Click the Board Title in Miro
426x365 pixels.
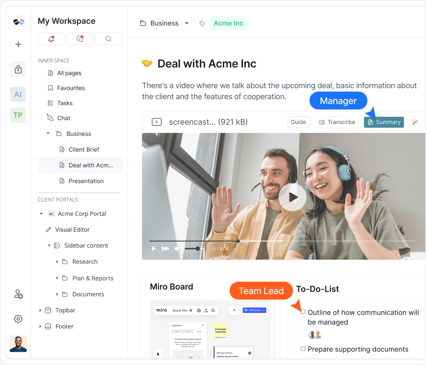pyautogui.click(x=180, y=311)
